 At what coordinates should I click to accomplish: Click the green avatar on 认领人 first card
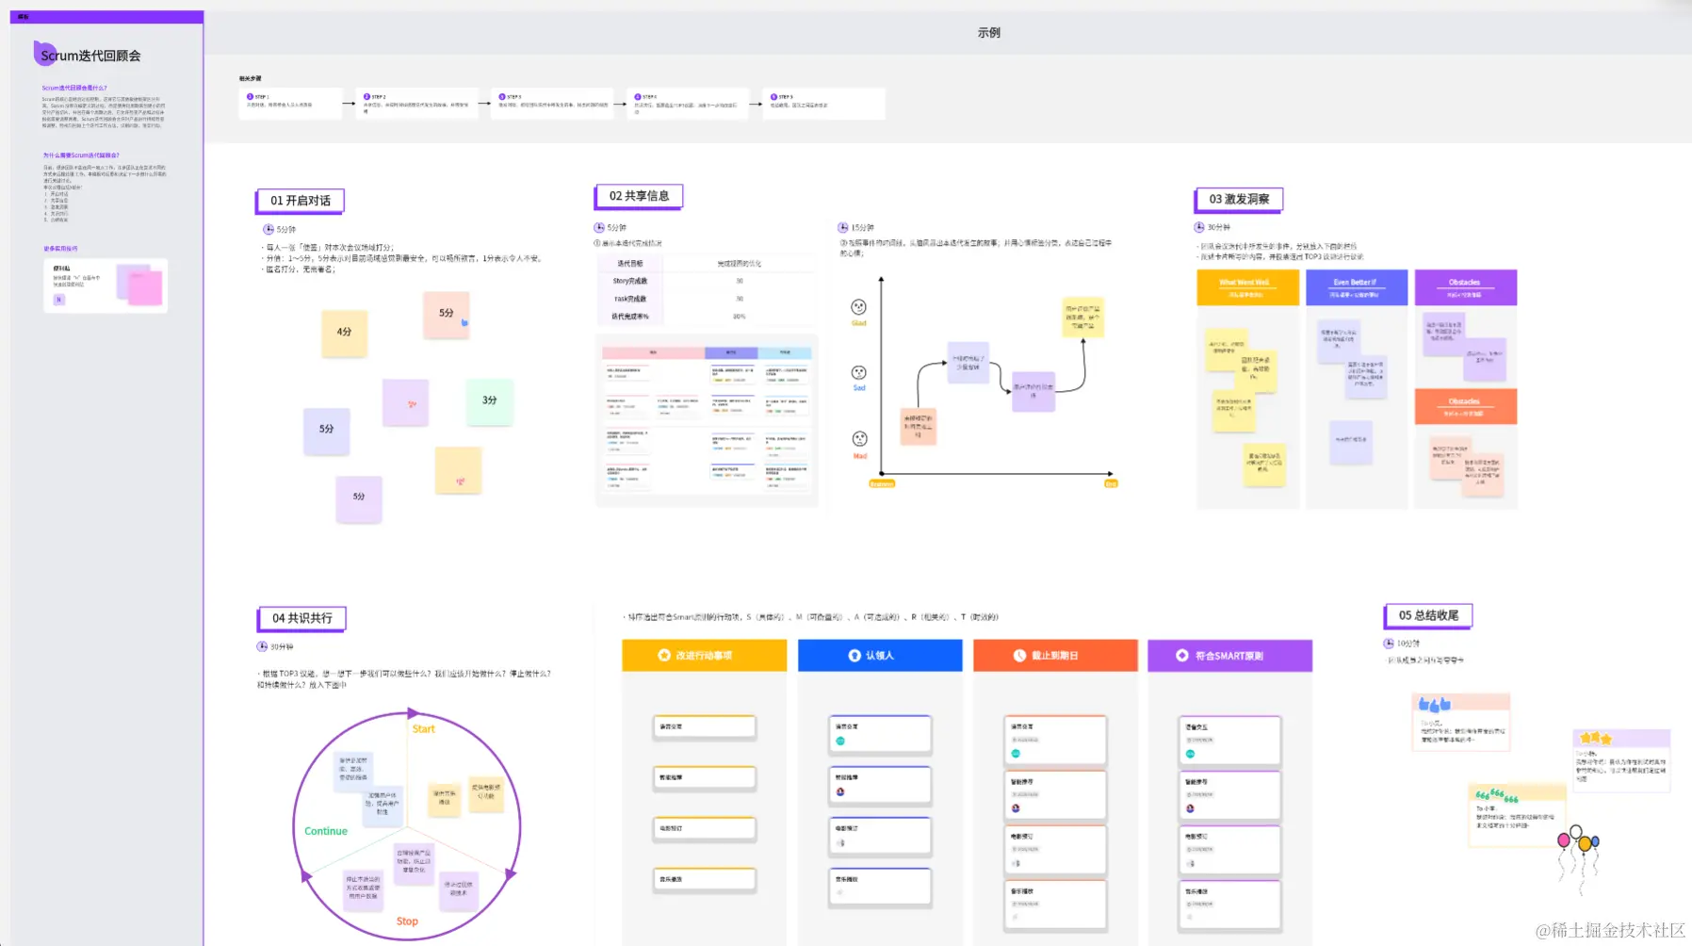(840, 742)
